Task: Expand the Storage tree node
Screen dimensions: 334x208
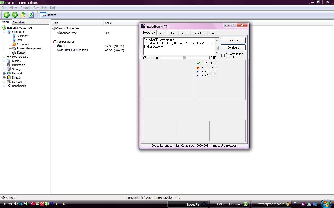Action: [x=4, y=69]
